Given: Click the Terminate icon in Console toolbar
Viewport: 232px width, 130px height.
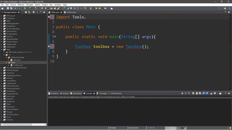Looking at the screenshot, I should pos(182,93).
